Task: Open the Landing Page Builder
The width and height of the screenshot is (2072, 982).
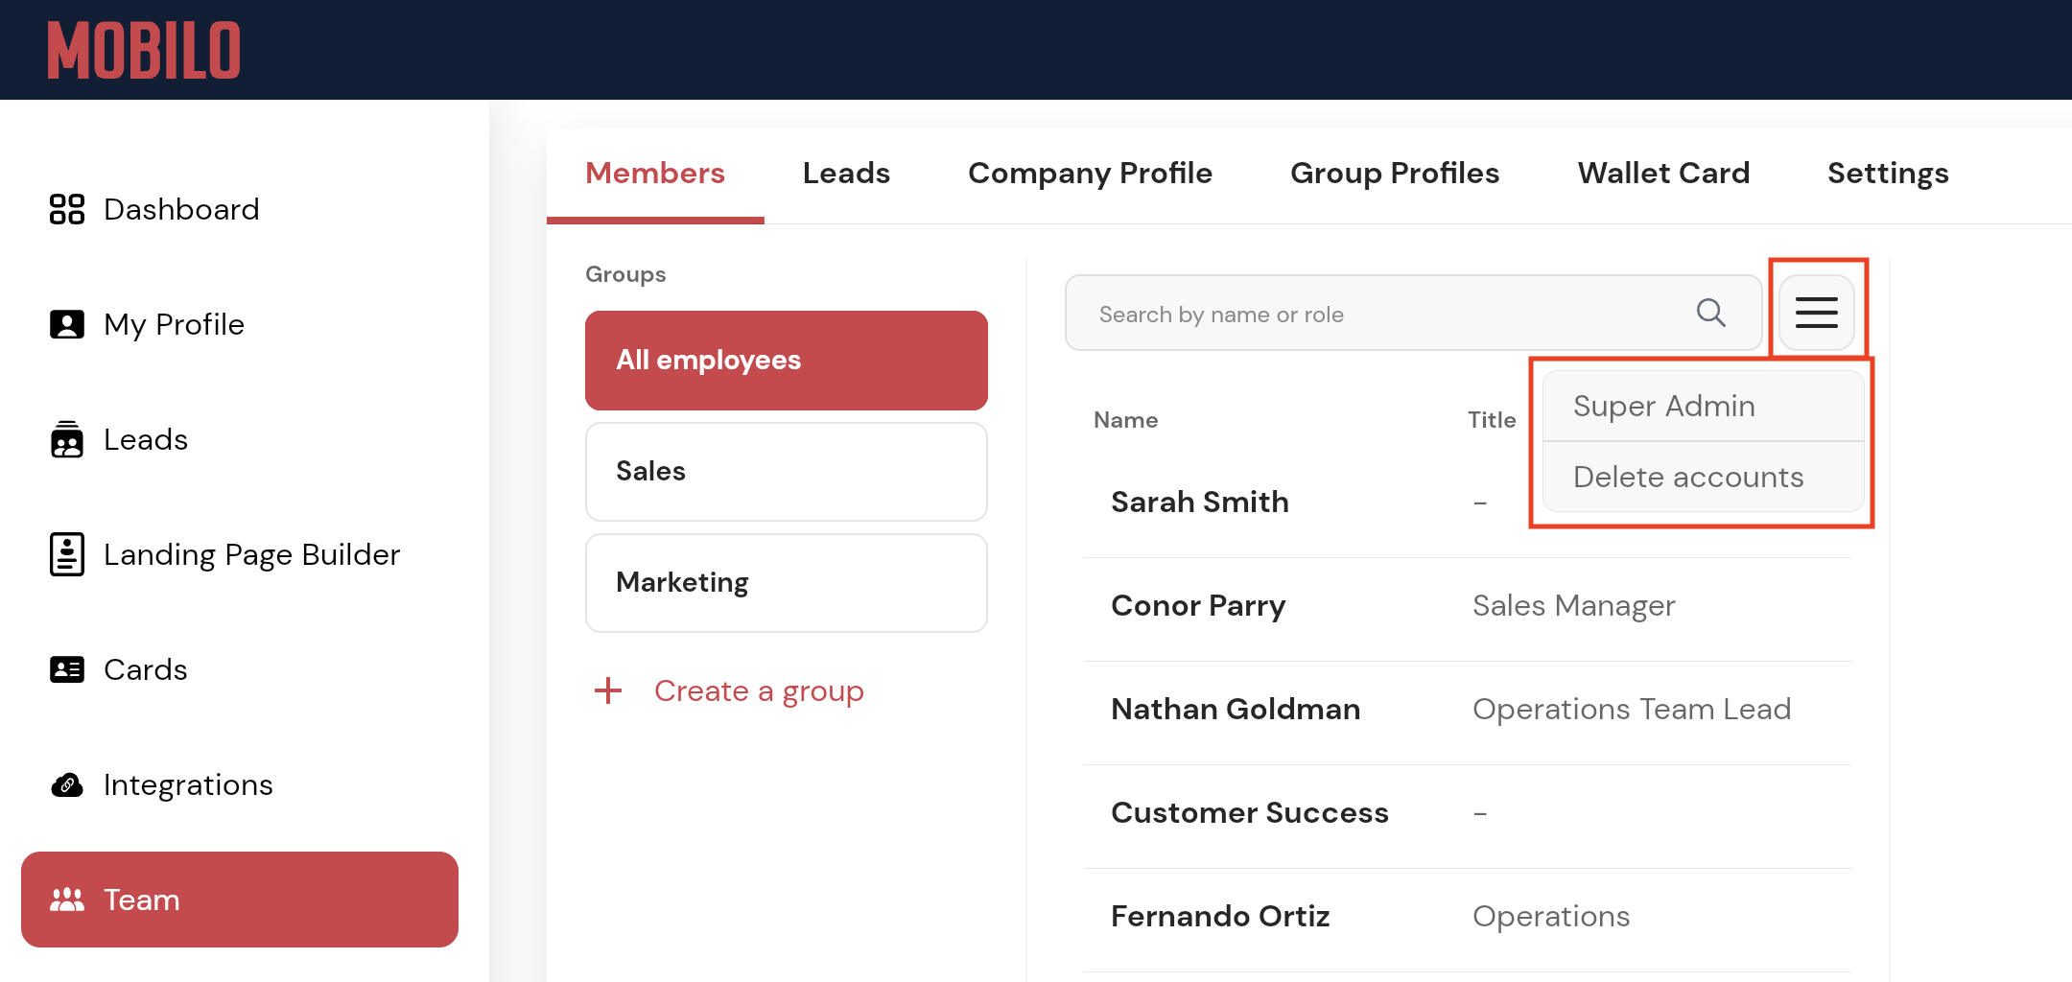Action: 251,554
